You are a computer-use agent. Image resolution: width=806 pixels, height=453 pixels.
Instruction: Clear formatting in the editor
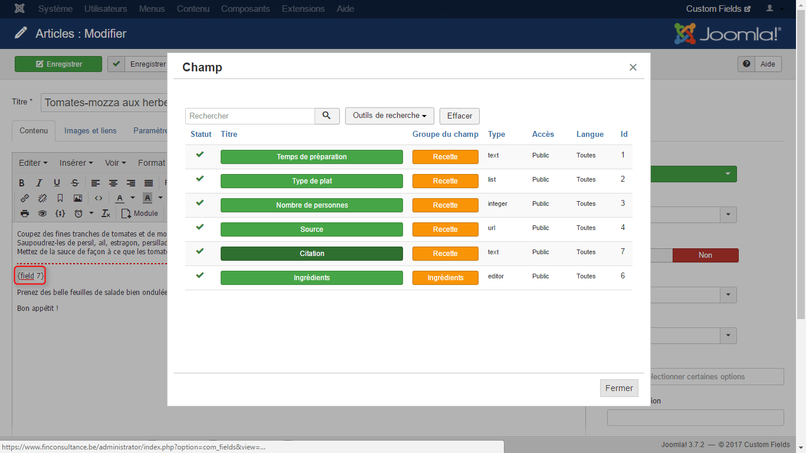point(106,214)
